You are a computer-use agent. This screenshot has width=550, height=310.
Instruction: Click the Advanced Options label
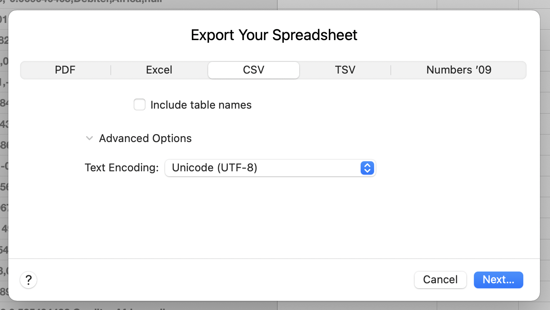click(x=145, y=138)
